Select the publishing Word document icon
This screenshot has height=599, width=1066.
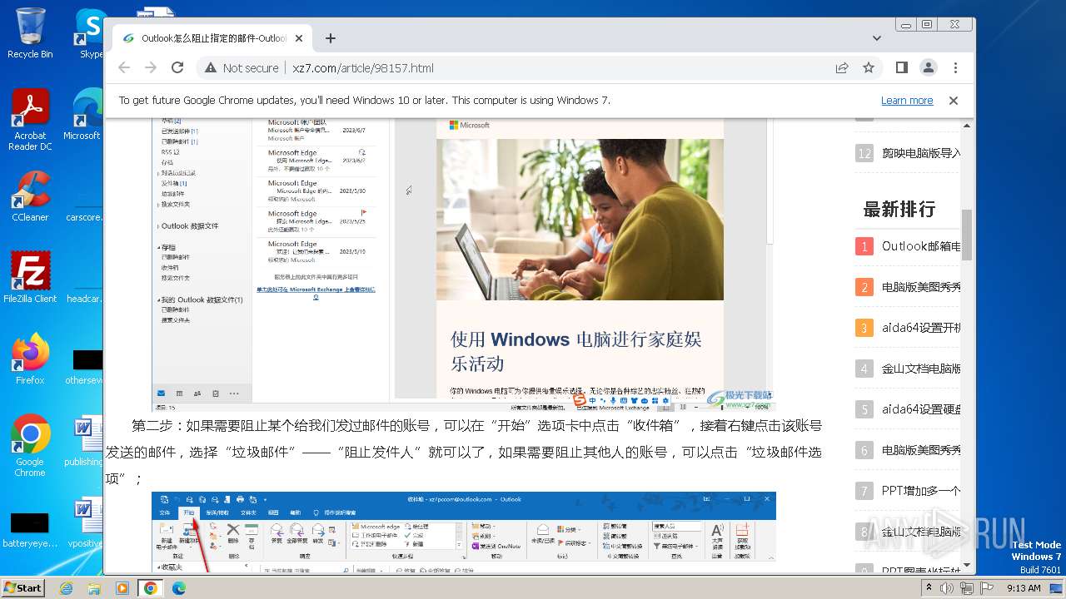(85, 441)
